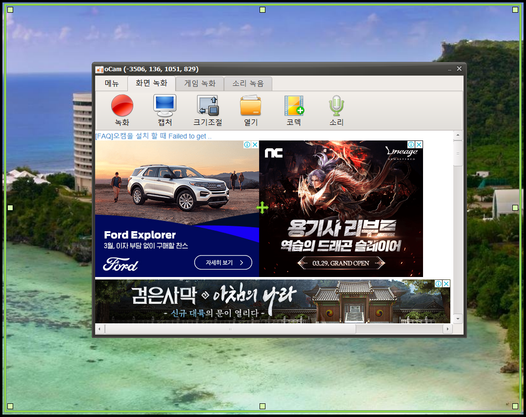Click the vertical scrollbar down arrow
The height and width of the screenshot is (417, 526).
point(458,319)
